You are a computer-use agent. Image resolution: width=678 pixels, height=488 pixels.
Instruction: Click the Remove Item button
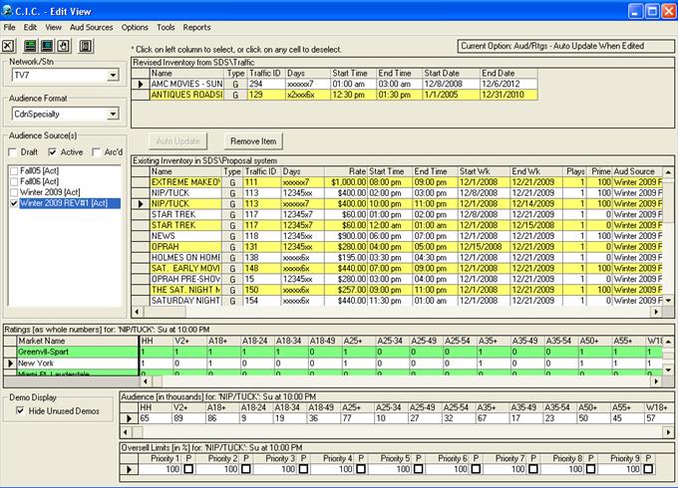(x=253, y=141)
